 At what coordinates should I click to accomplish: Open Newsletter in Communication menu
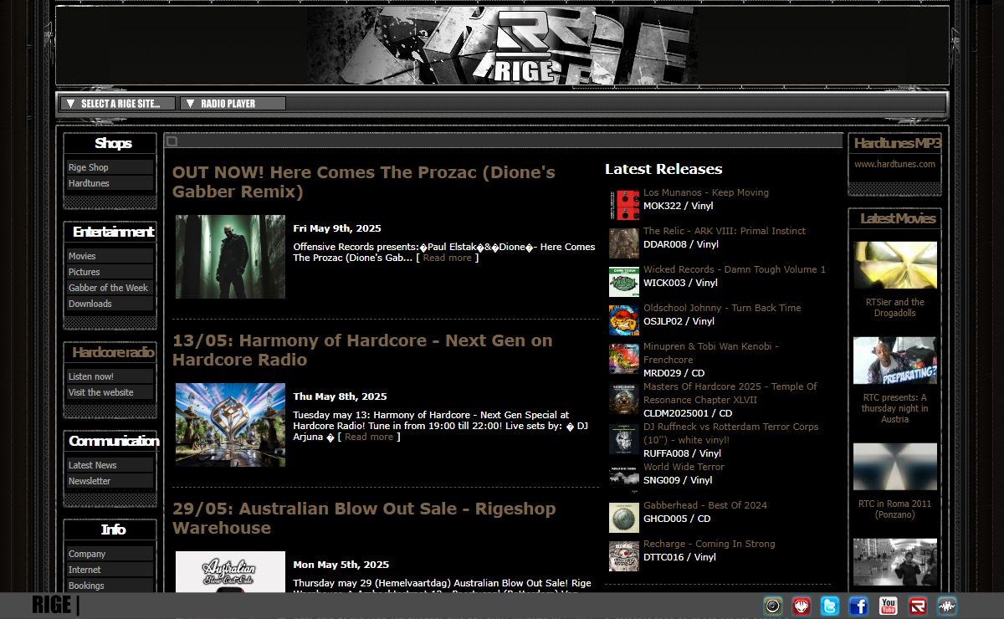click(110, 481)
